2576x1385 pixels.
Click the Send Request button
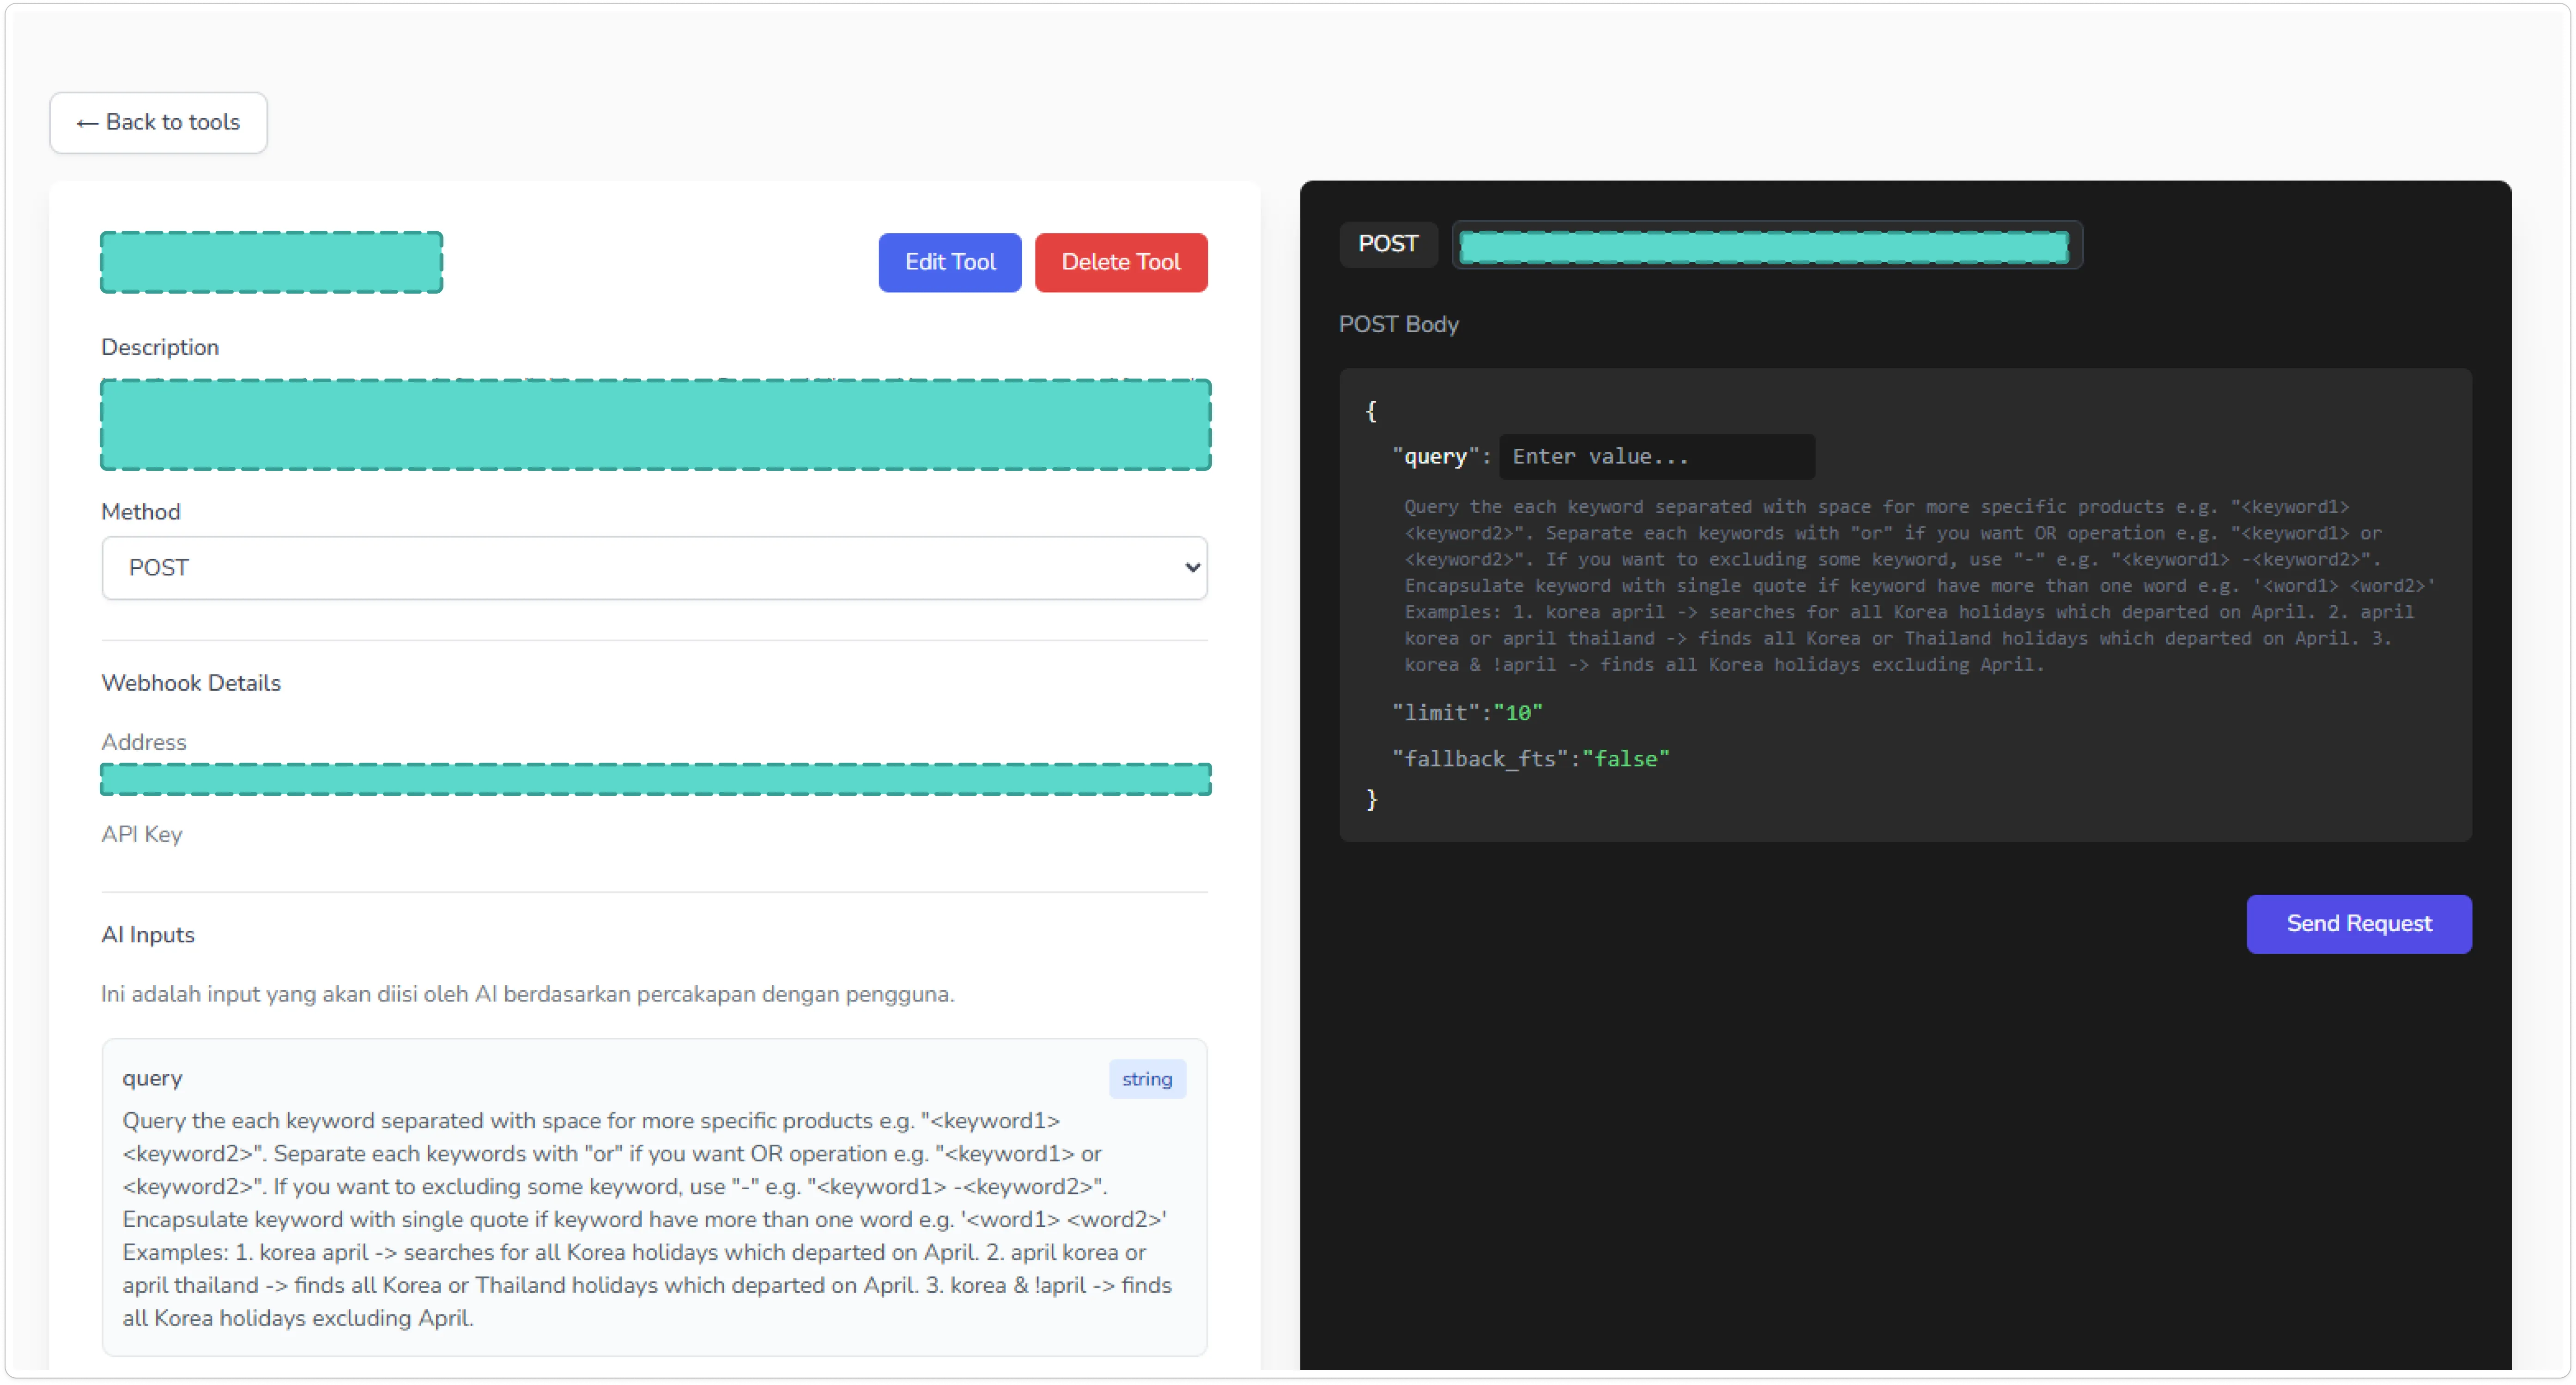2358,923
